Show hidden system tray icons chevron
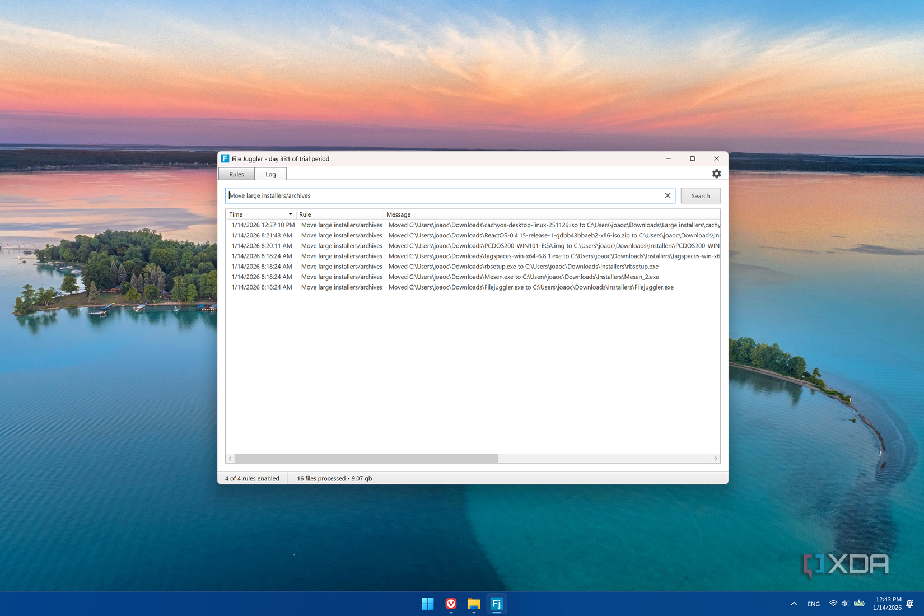Image resolution: width=924 pixels, height=616 pixels. coord(794,604)
